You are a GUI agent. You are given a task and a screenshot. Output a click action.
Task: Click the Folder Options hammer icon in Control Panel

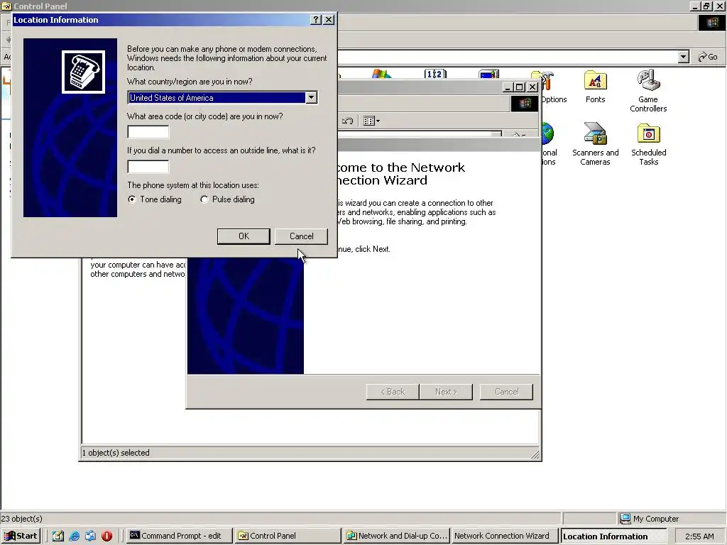point(547,81)
